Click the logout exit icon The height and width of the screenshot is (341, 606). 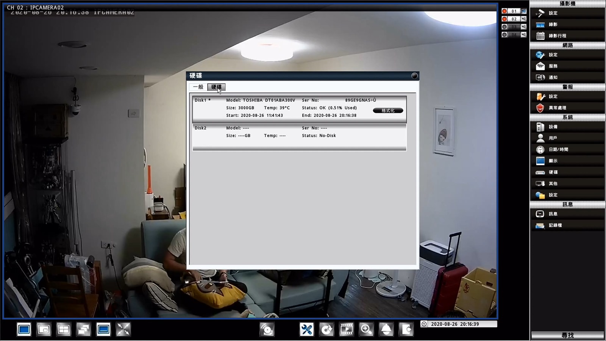tap(406, 329)
